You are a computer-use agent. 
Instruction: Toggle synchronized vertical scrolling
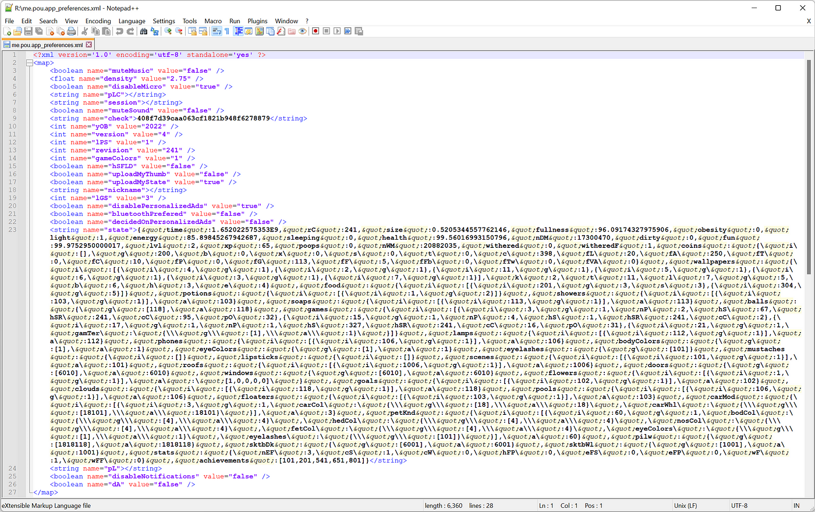point(192,31)
